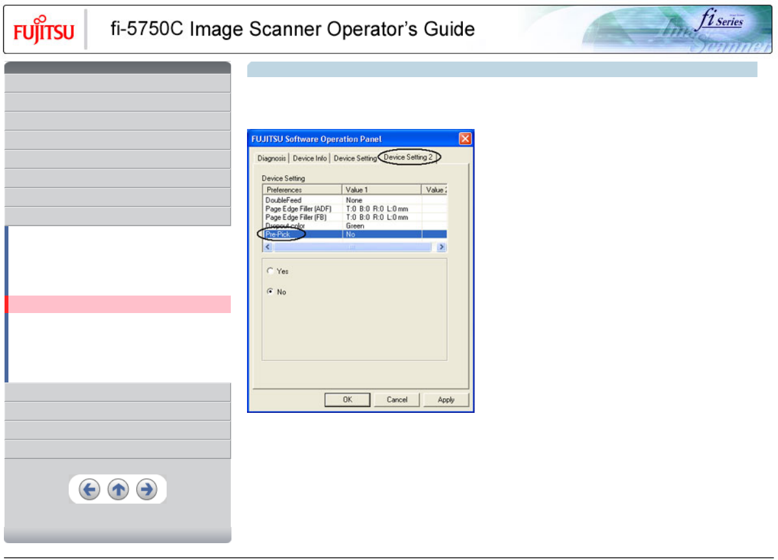Go to the previous page arrow
The image size is (778, 560).
89,490
